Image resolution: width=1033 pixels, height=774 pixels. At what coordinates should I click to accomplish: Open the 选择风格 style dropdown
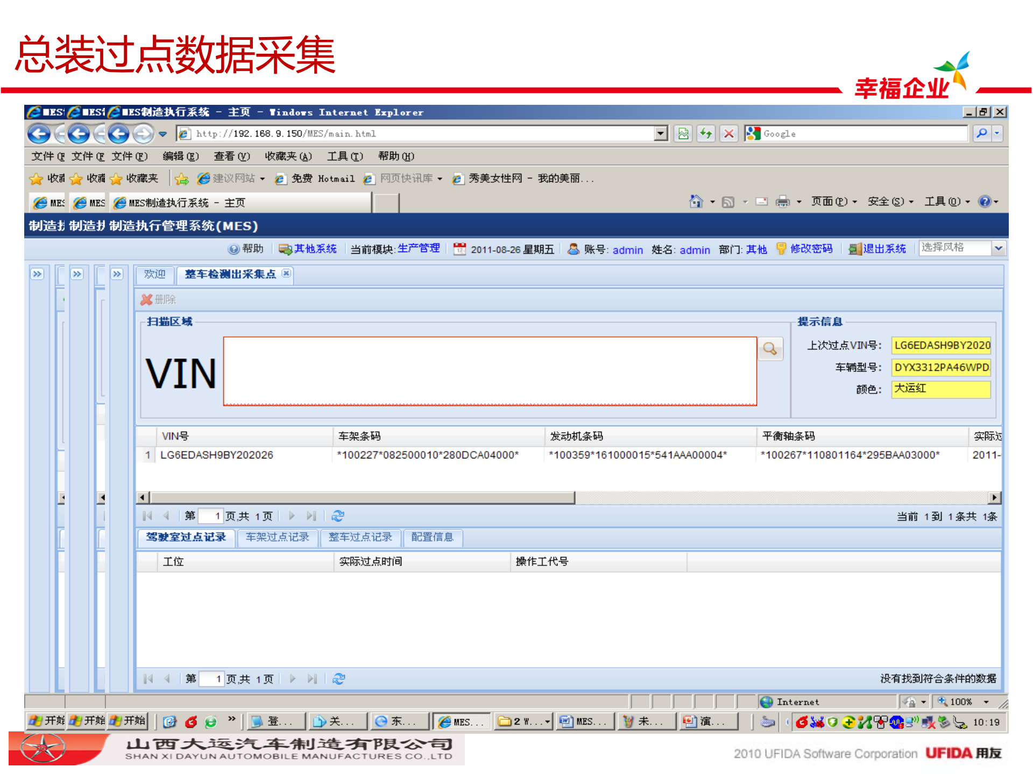pos(999,248)
